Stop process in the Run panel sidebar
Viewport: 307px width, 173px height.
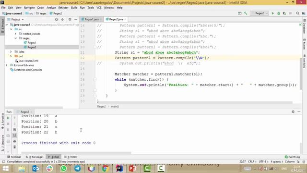tap(8, 124)
